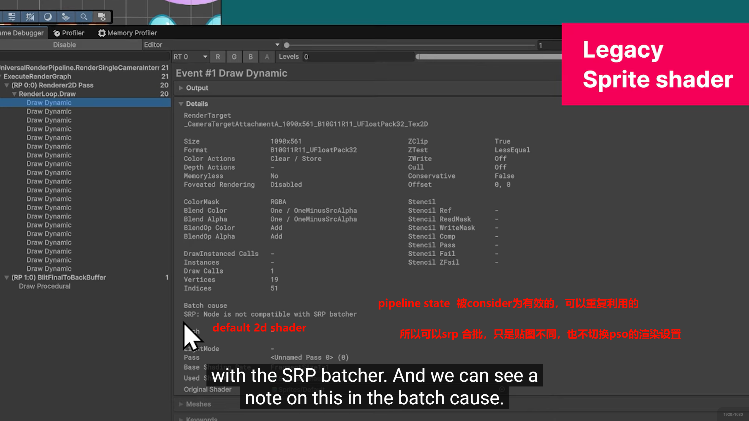Open the Tool Settings overlay icon

pyautogui.click(x=12, y=17)
